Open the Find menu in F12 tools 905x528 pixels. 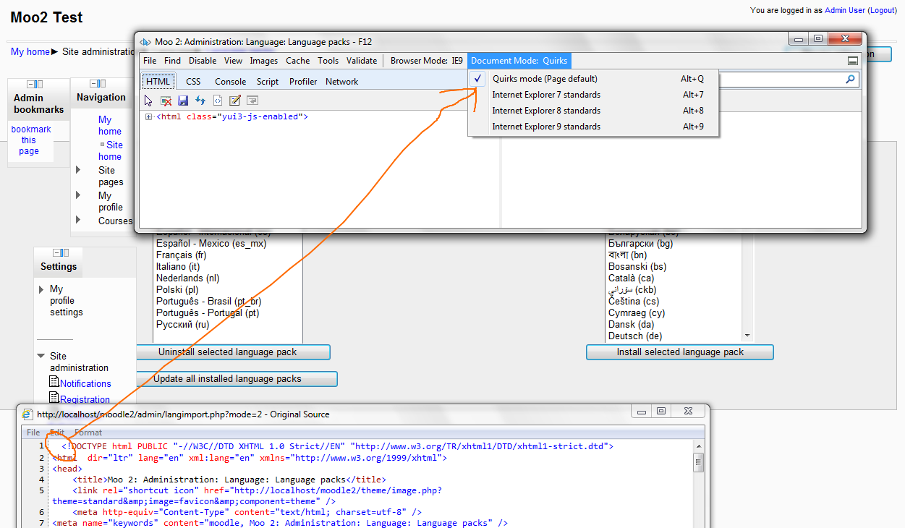point(172,61)
